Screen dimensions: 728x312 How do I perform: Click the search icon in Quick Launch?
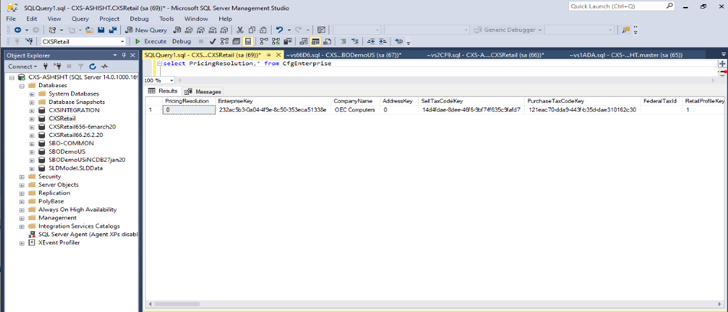[669, 6]
